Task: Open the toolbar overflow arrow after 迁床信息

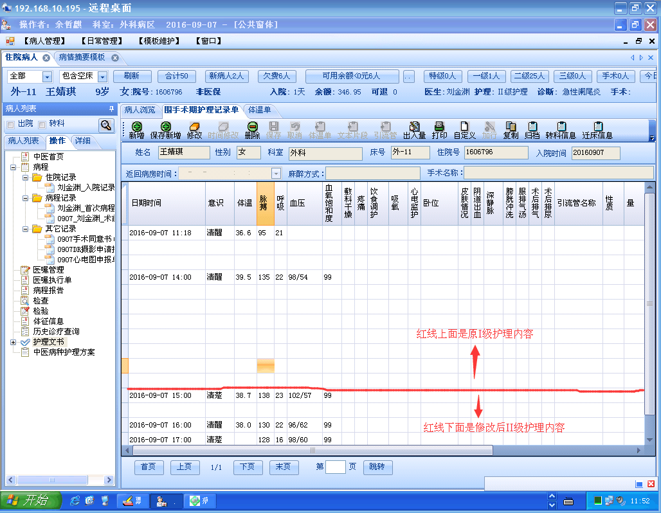Action: pyautogui.click(x=652, y=138)
